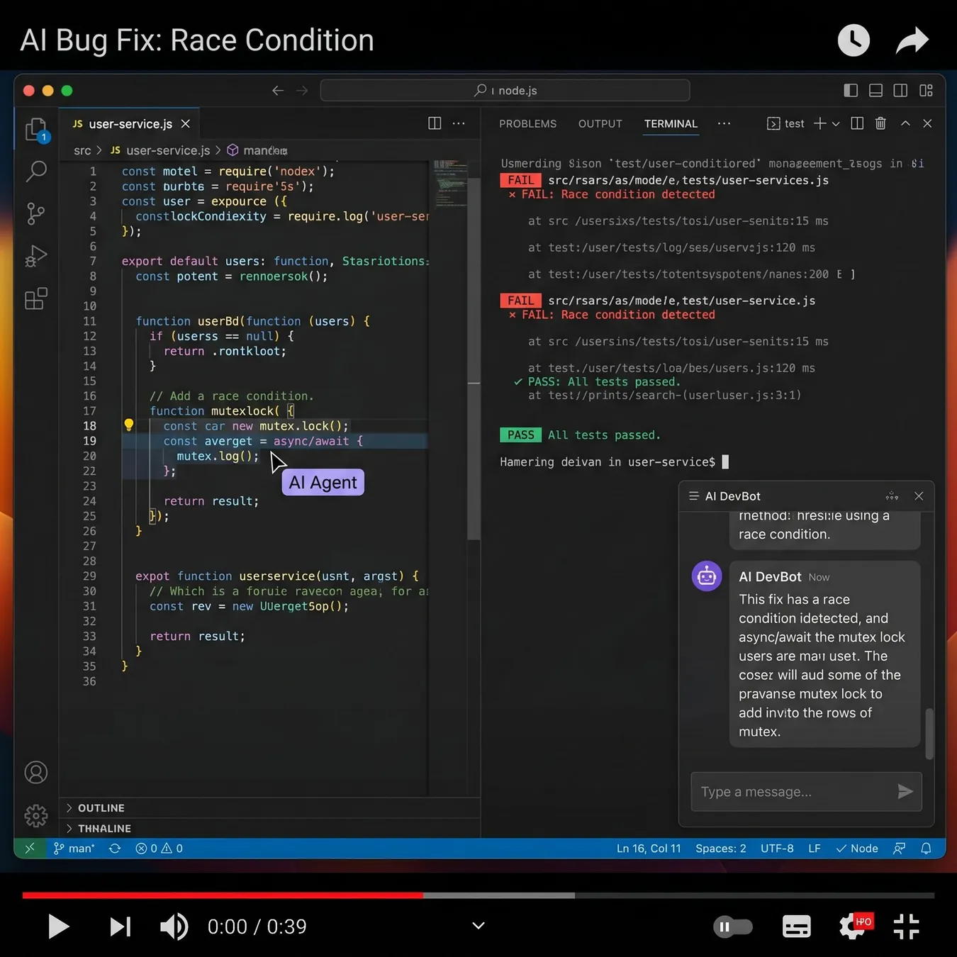
Task: Exit fullscreen on the video player
Action: coord(906,927)
